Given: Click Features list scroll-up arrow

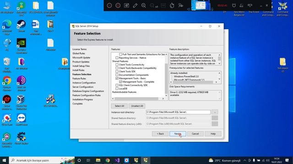Looking at the screenshot, I should pos(166,55).
